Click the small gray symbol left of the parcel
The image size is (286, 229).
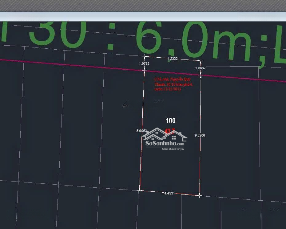125,105
